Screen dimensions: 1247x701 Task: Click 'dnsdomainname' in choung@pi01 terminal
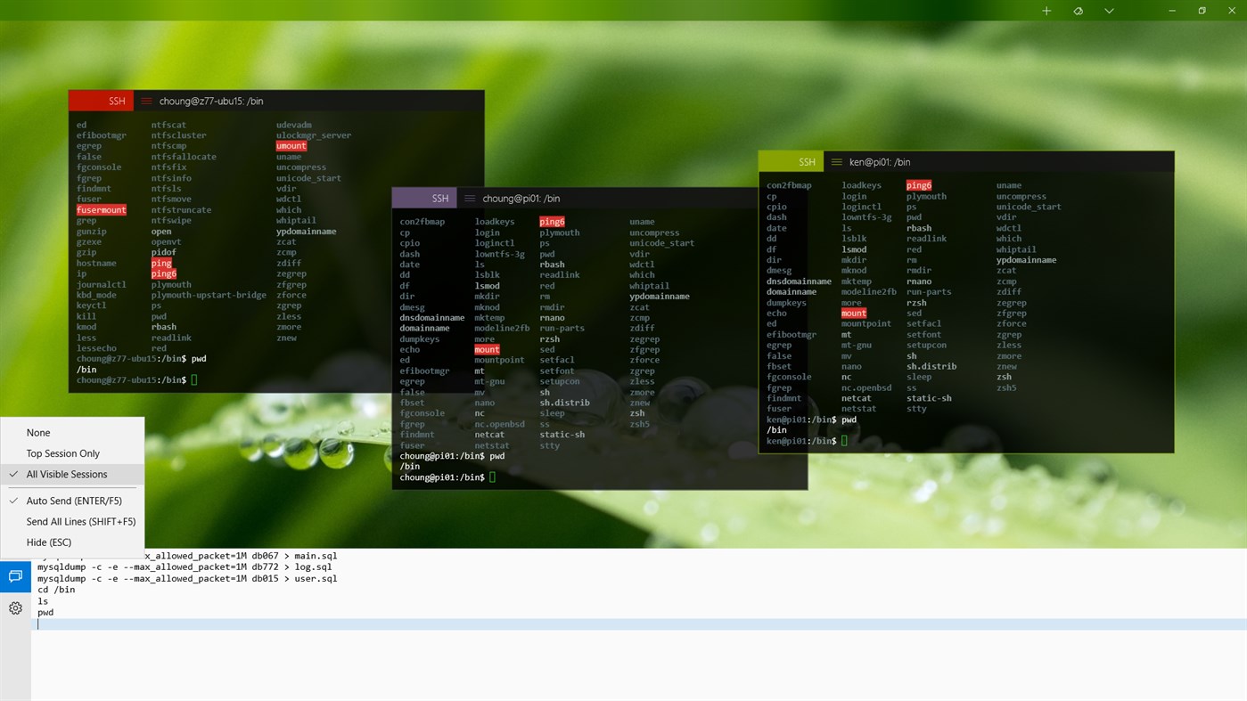(432, 317)
